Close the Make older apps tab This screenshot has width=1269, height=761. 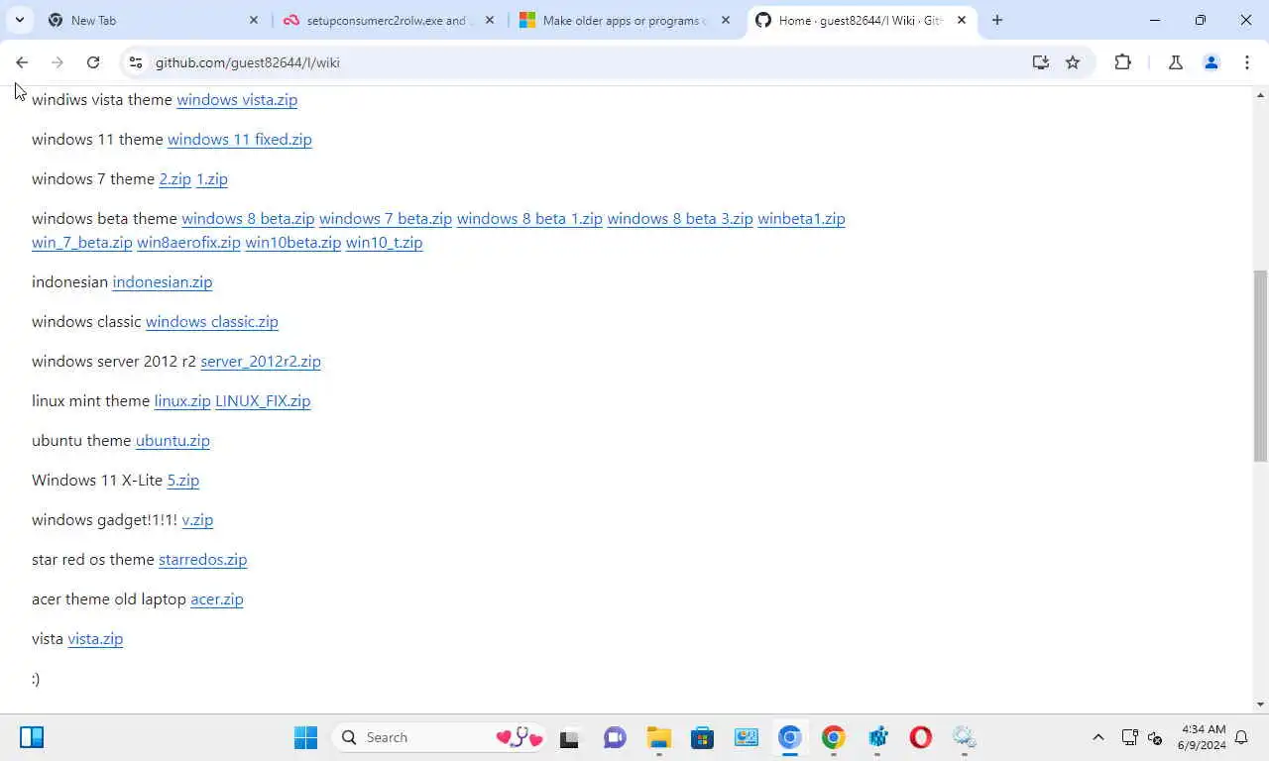click(725, 20)
